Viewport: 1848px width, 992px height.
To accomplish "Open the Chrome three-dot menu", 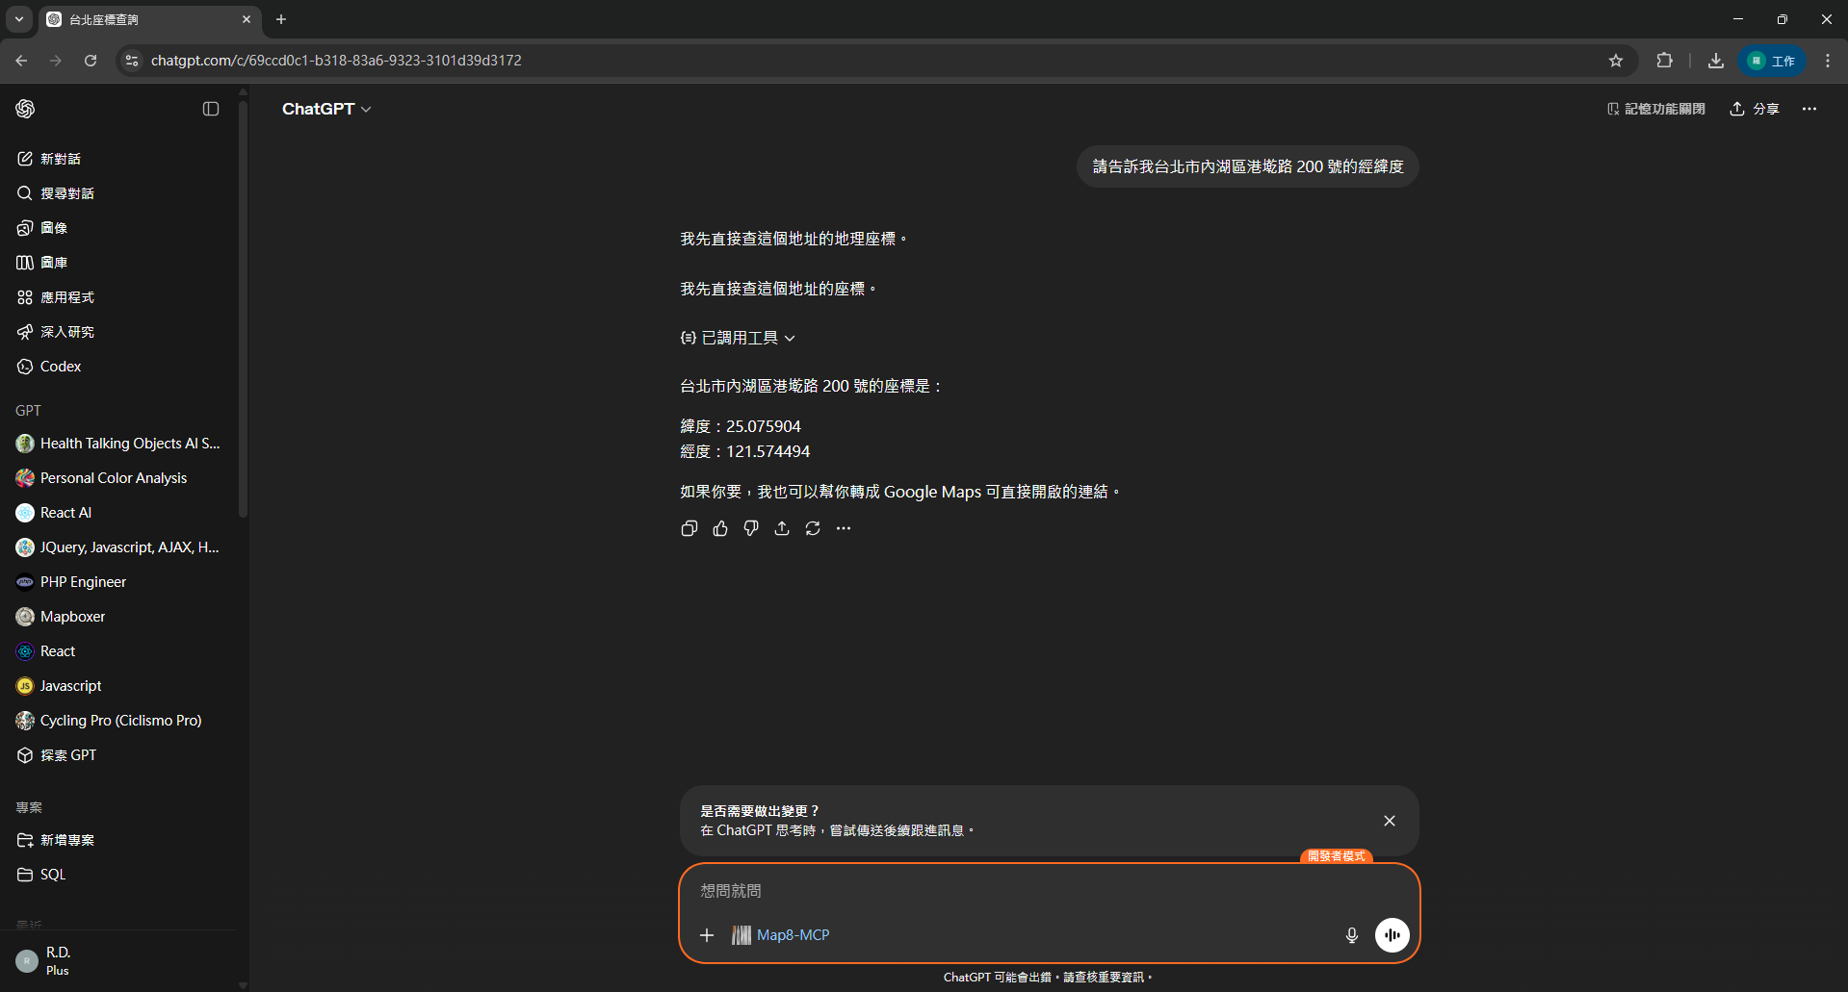I will coord(1828,61).
